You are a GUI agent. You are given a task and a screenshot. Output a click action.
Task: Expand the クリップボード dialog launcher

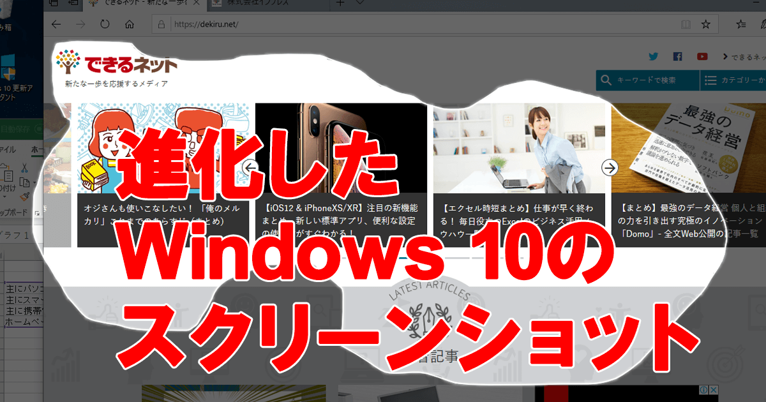click(36, 213)
